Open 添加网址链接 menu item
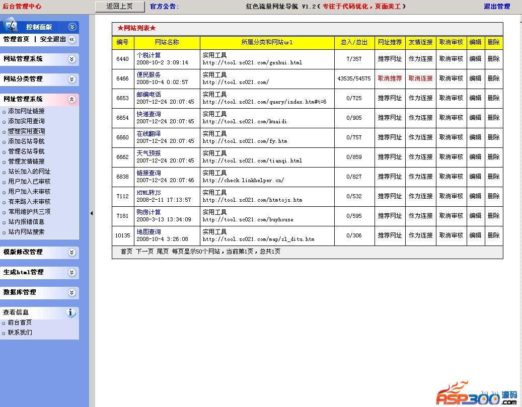The image size is (522, 407). tap(26, 111)
